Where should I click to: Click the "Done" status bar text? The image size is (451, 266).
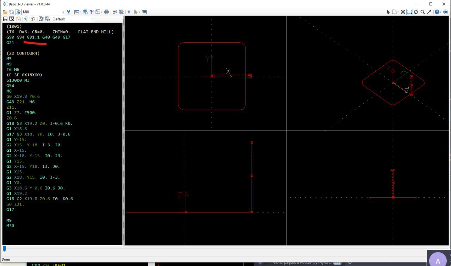pos(6,259)
